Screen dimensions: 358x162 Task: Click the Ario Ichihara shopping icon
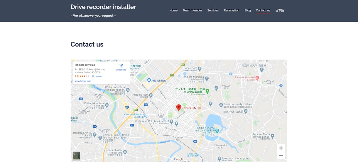point(149,80)
